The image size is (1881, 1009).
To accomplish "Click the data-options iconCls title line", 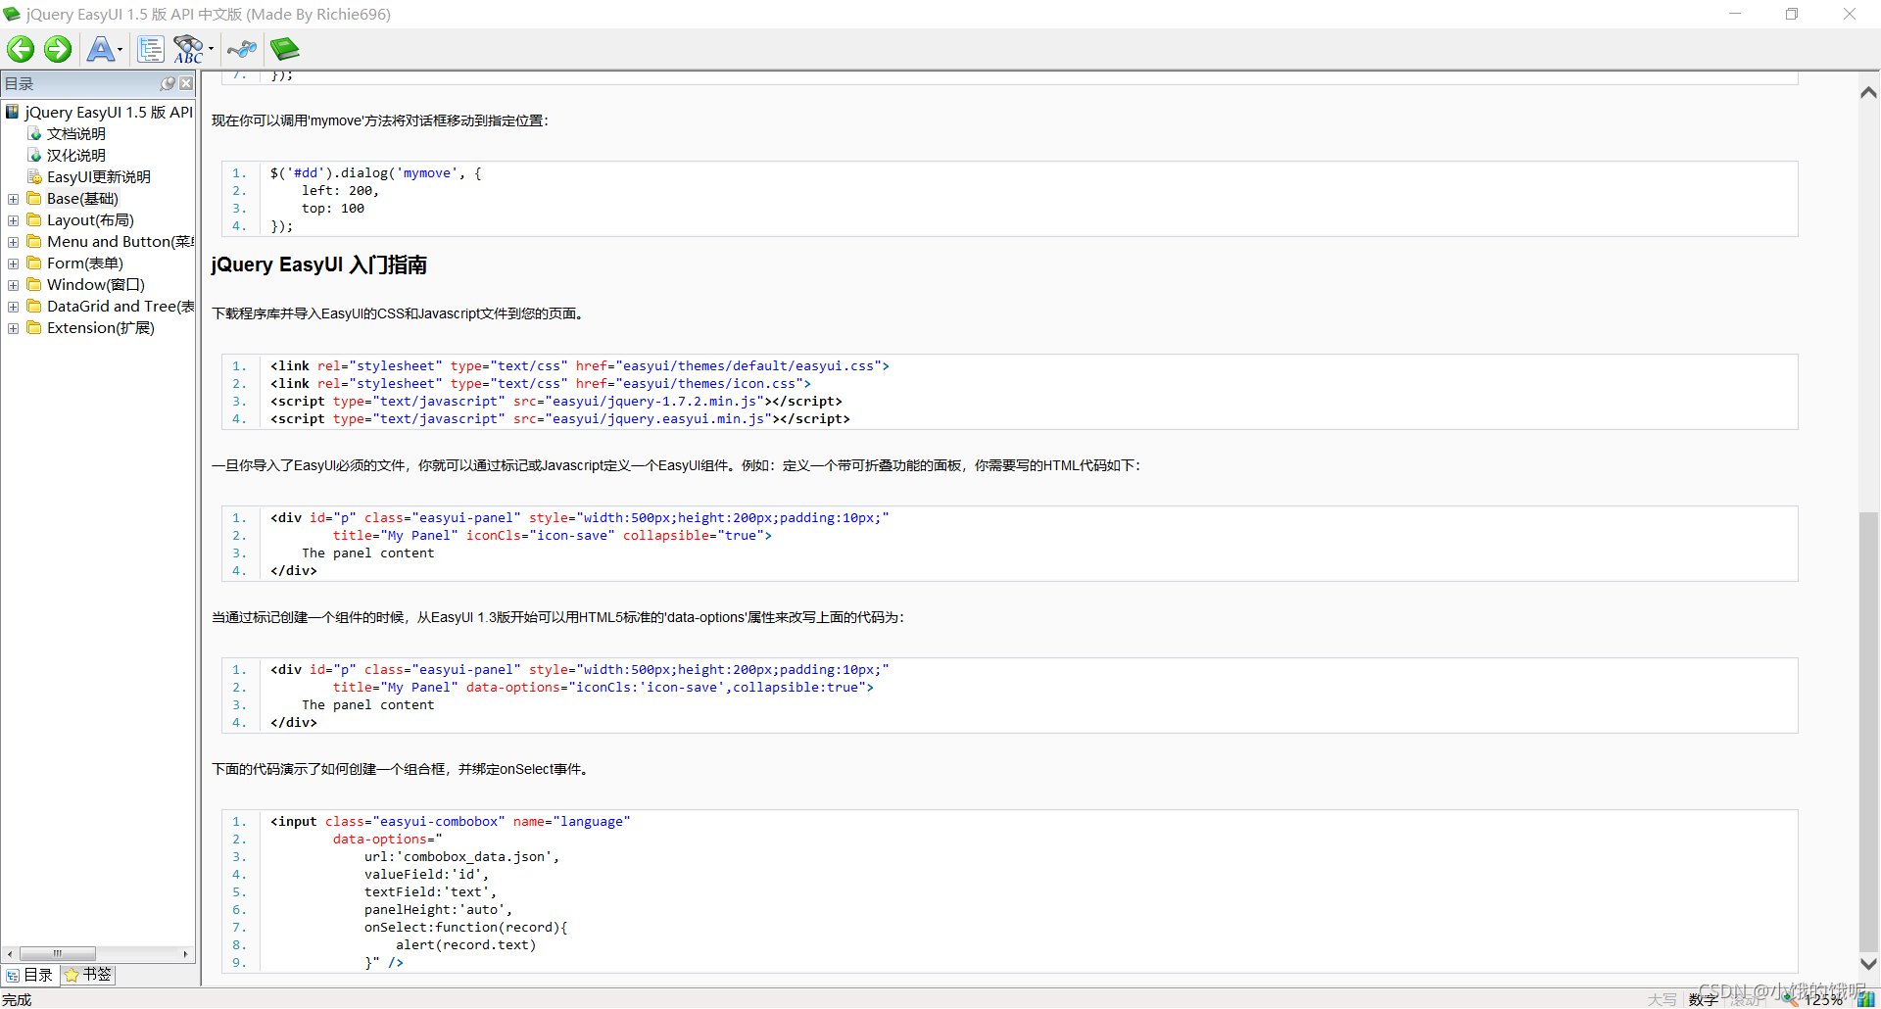I will click(x=603, y=688).
